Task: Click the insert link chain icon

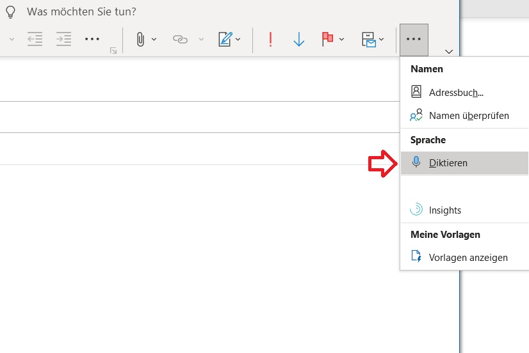Action: pos(180,40)
